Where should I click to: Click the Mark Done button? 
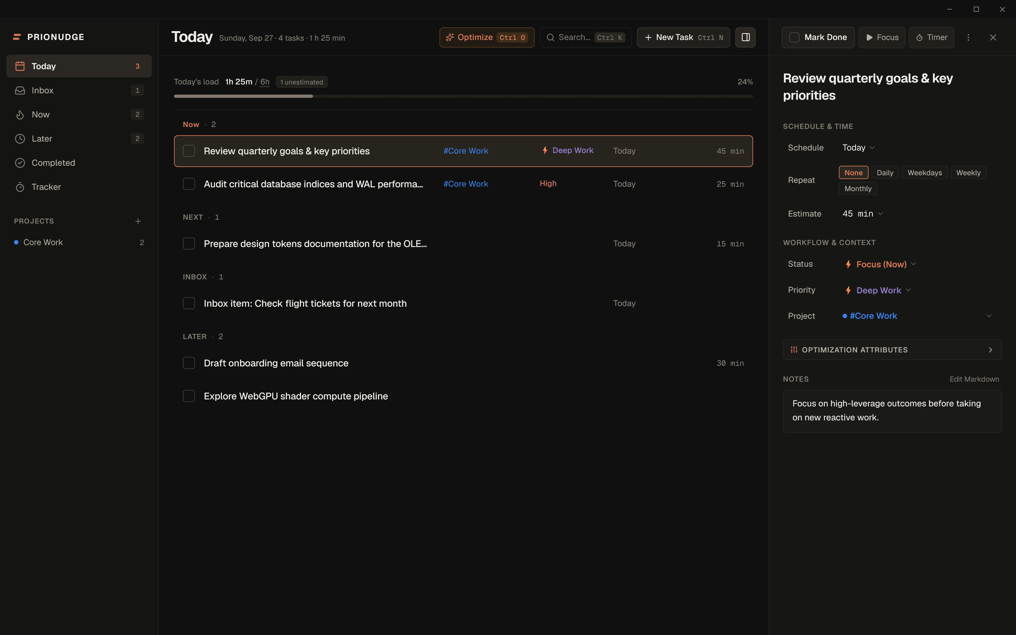click(818, 37)
